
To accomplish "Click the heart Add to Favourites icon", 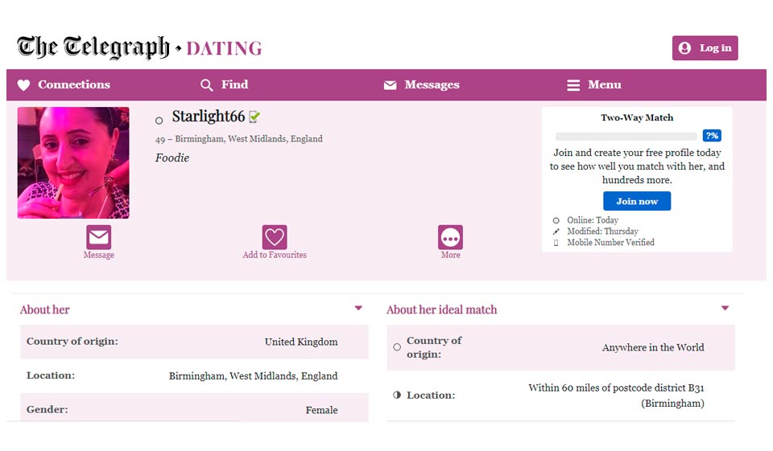I will pyautogui.click(x=275, y=237).
